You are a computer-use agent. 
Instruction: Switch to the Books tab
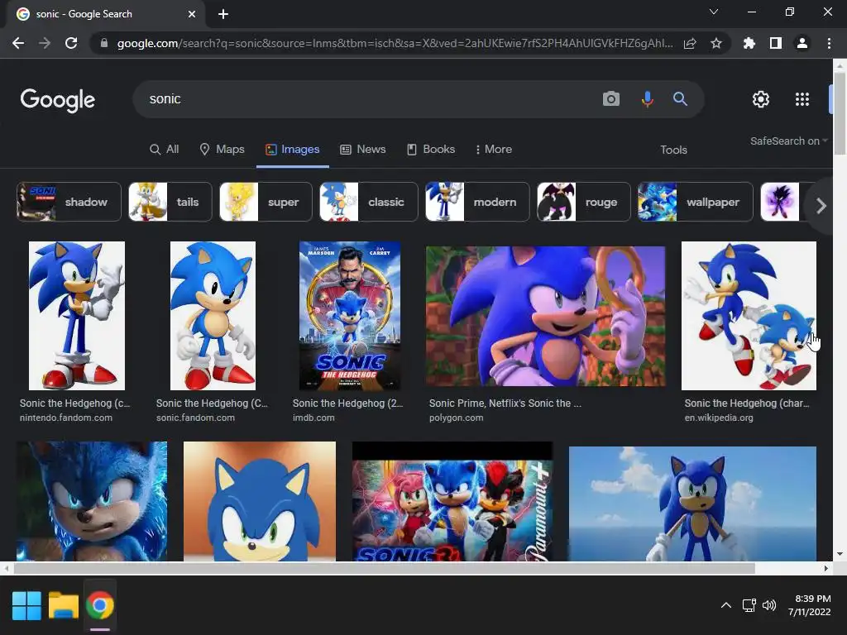click(431, 150)
